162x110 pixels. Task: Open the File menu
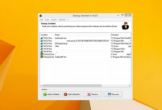point(42,19)
